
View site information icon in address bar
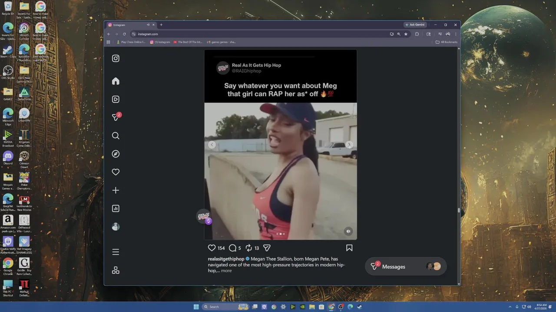pyautogui.click(x=134, y=34)
